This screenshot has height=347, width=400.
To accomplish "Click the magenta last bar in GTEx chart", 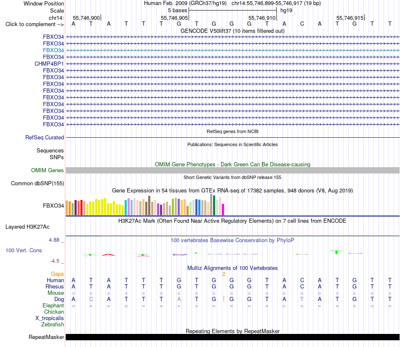I will point(223,209).
